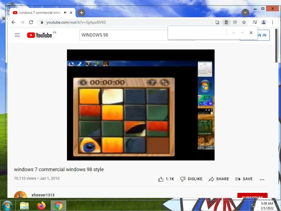Click the video title text
Viewport: 281px width, 211px height.
[x=59, y=169]
